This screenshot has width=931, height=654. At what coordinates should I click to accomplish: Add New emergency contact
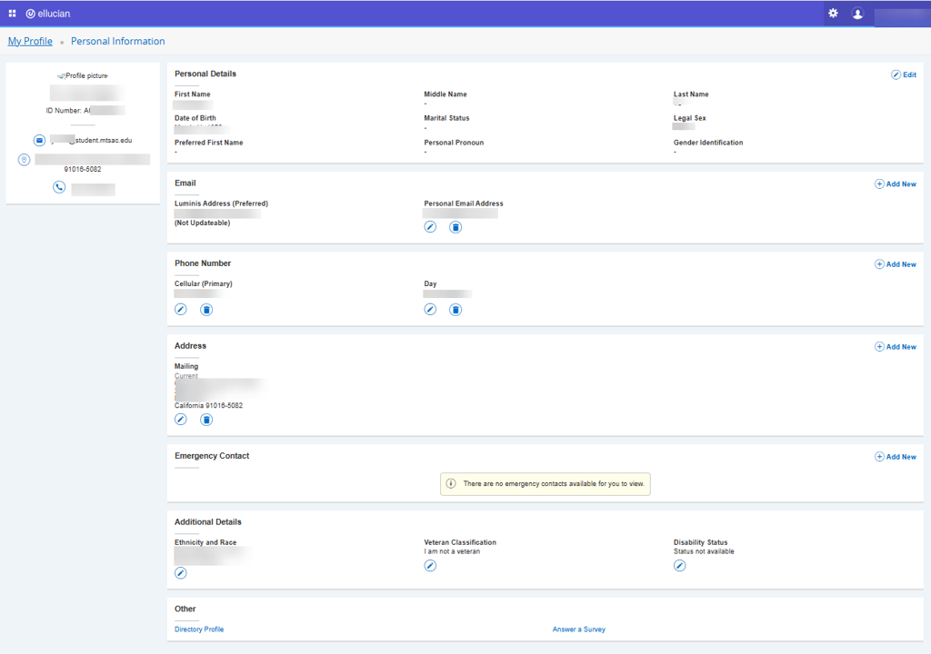896,457
